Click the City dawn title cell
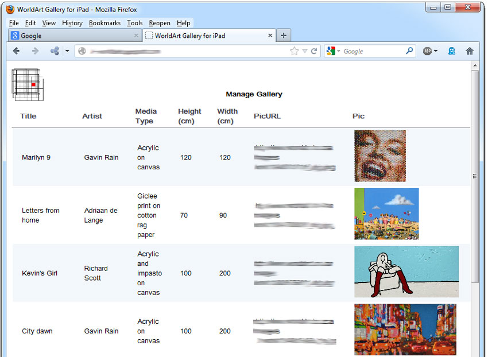This screenshot has width=488, height=357. pos(37,331)
